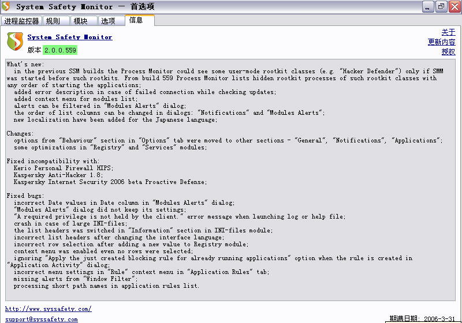This screenshot has width=462, height=323.
Task: Click the System Safety Monitor shield logo
Action: (x=15, y=41)
